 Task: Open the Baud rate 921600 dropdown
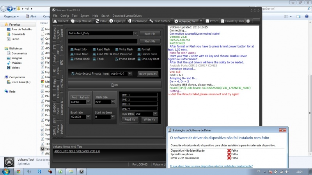point(88,117)
